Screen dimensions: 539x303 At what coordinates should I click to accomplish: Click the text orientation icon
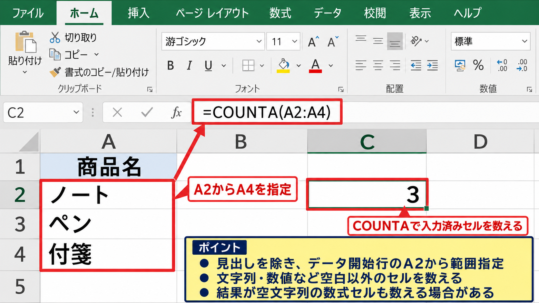416,41
